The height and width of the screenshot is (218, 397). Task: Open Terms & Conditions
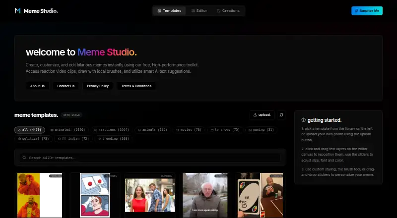(x=136, y=86)
